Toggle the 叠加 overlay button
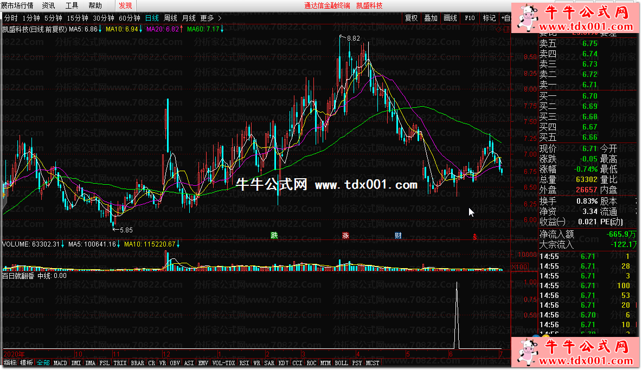 click(431, 18)
